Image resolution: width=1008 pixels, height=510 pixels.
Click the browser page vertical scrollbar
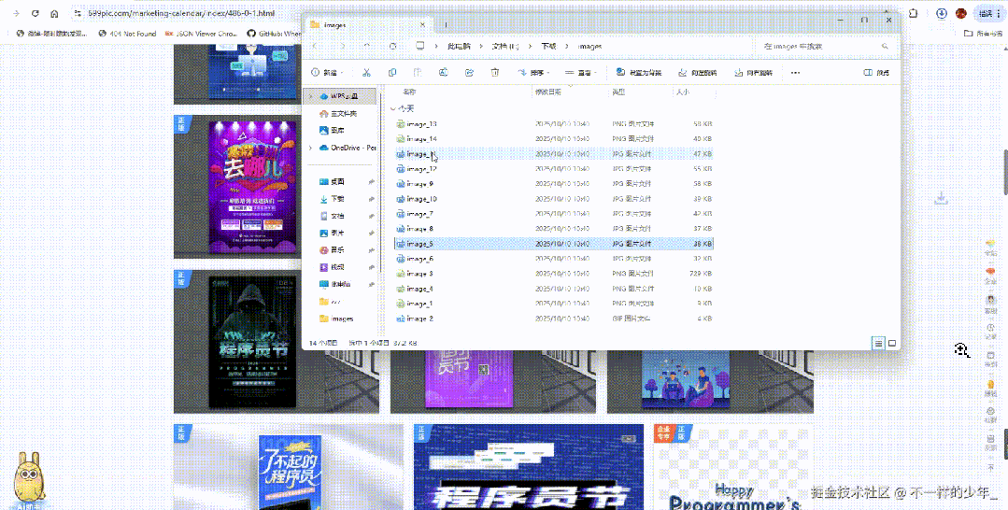pos(1004,173)
